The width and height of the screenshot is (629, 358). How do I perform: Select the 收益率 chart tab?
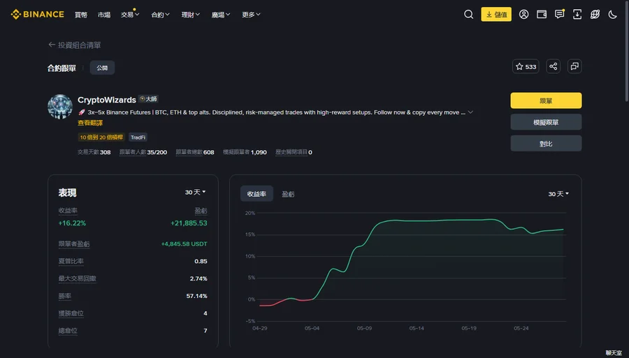pyautogui.click(x=256, y=194)
